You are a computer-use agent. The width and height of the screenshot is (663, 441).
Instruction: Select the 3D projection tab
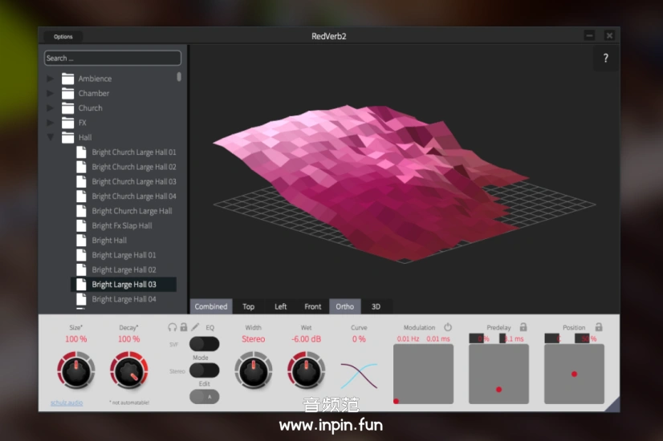[376, 306]
